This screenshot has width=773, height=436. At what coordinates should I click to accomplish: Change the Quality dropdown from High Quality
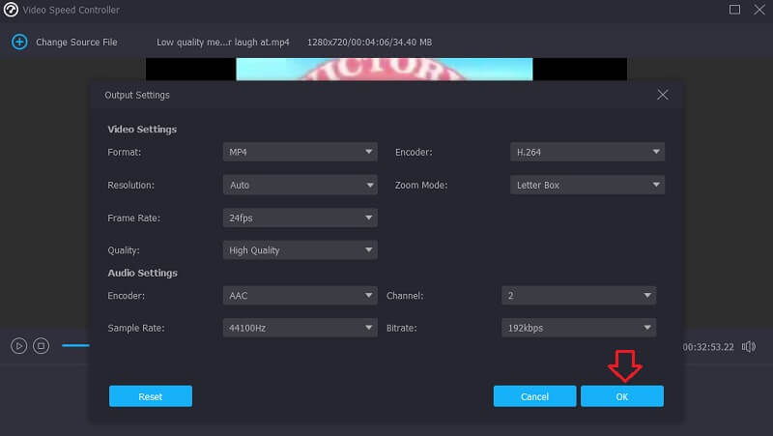tap(300, 250)
